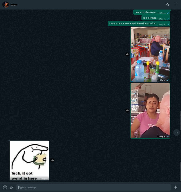Forward the photo of the pink shirt
Image resolution: width=181 pixels, height=192 pixels.
coord(127,110)
